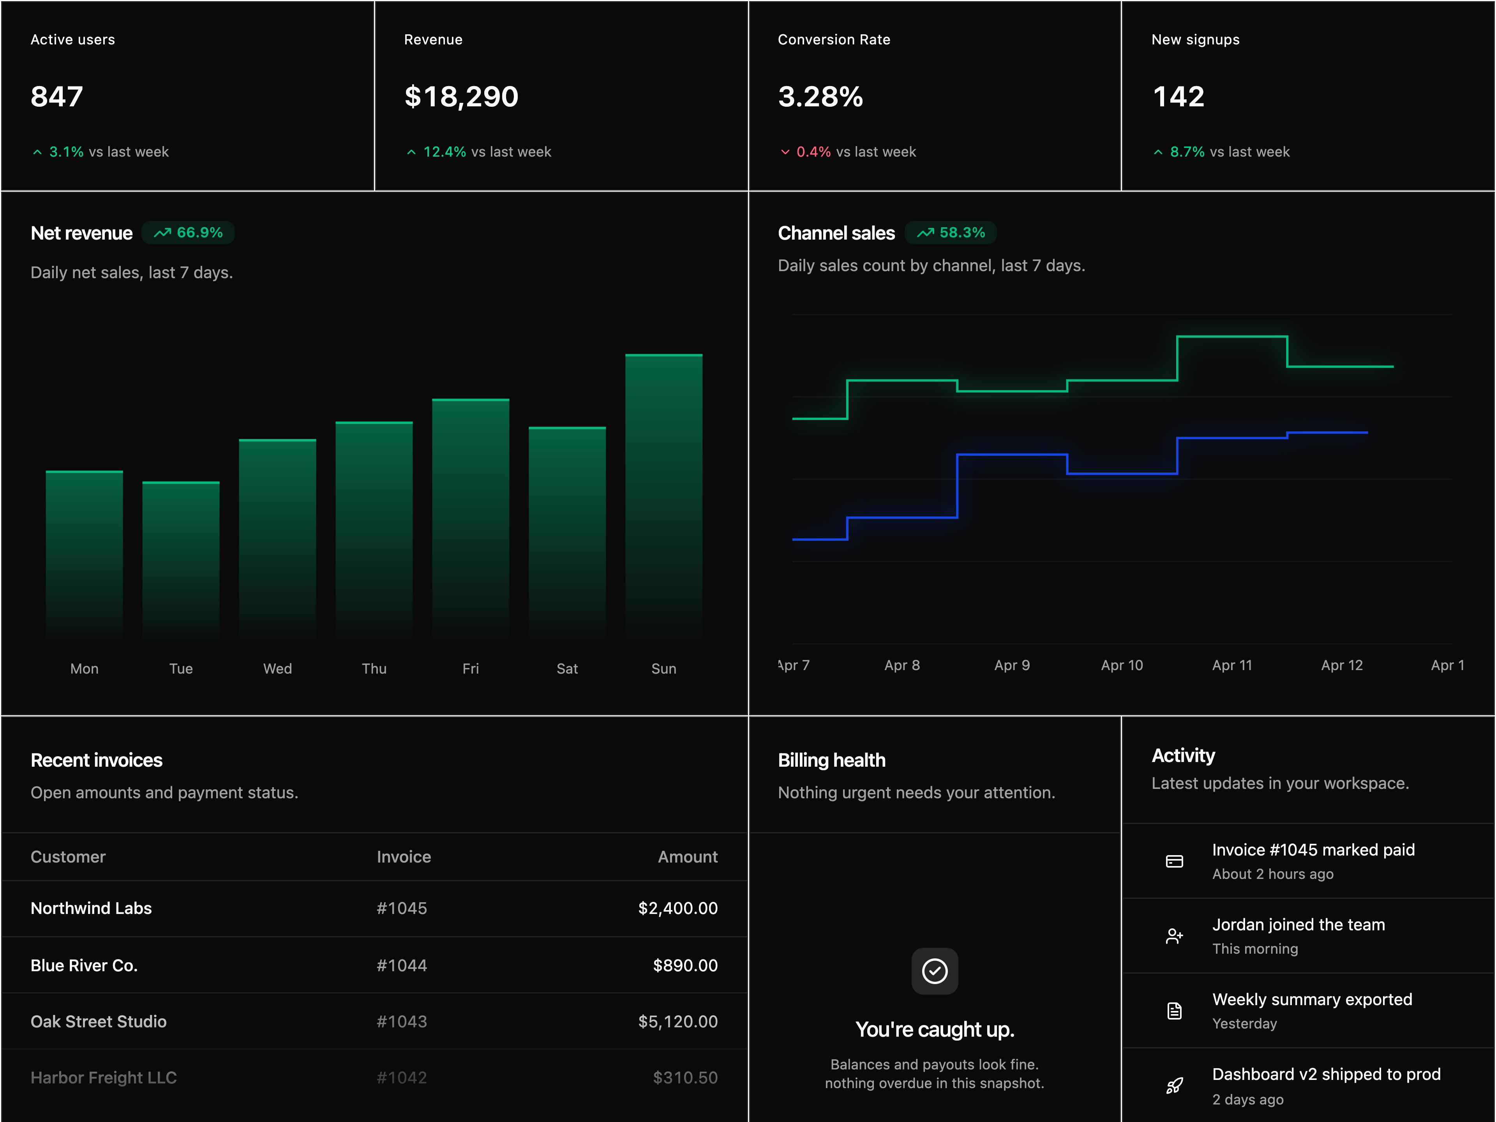Click the Billing health heading
This screenshot has height=1122, width=1496.
[832, 760]
